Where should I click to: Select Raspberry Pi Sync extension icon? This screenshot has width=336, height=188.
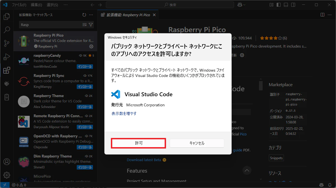coord(24,81)
